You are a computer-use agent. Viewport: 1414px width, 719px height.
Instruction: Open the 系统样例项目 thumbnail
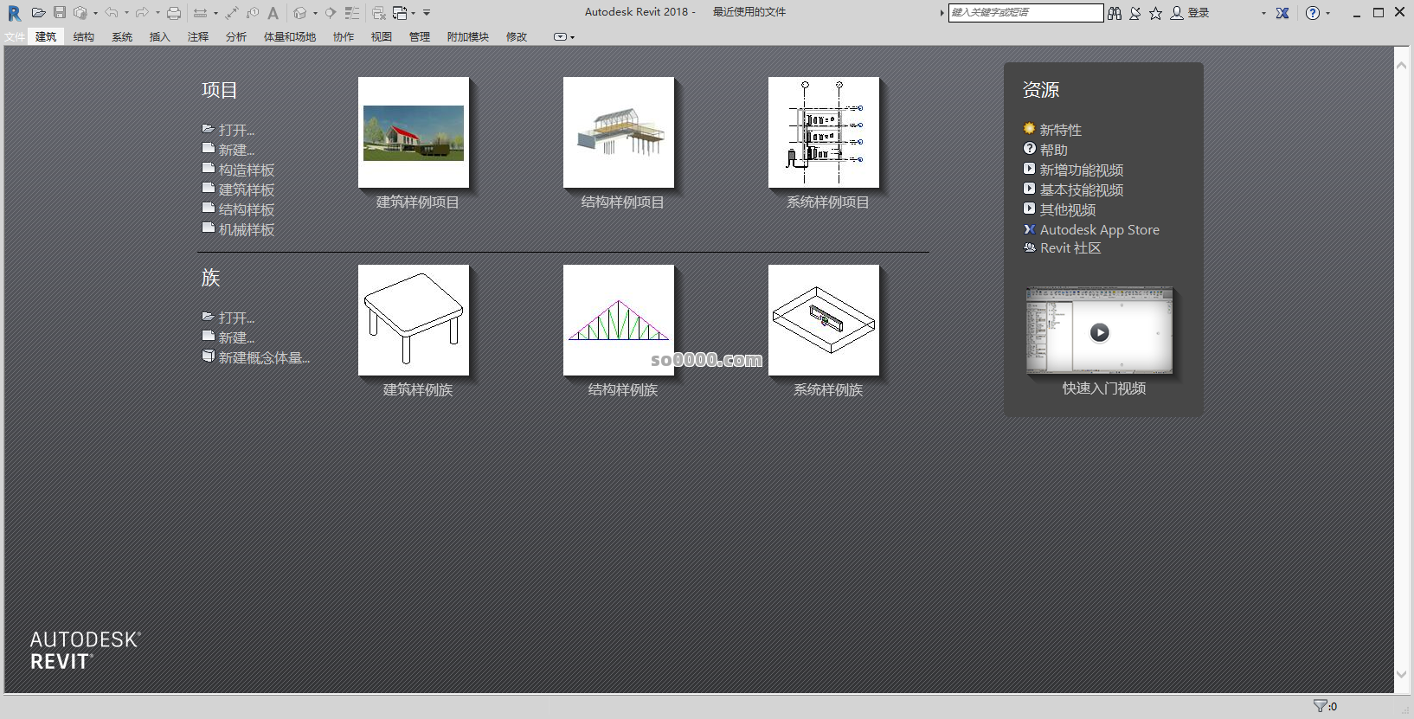(x=824, y=132)
